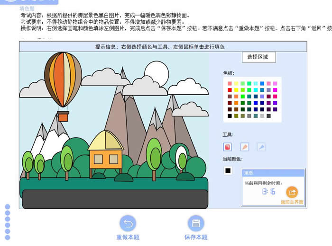The height and width of the screenshot is (246, 332).
Task: Click the white sun circle in the sky
Action: click(157, 74)
